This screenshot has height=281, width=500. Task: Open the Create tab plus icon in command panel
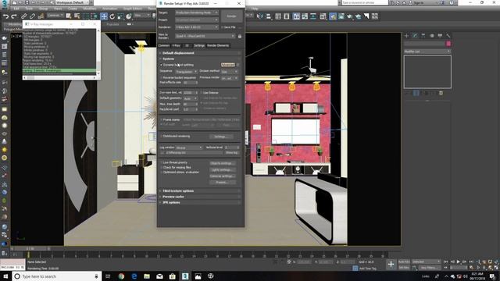click(x=406, y=36)
